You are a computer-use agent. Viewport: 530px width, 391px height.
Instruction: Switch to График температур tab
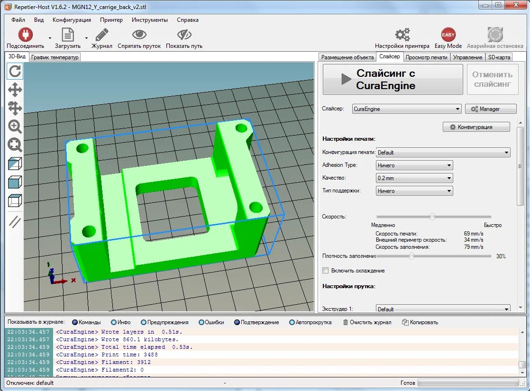(x=55, y=57)
